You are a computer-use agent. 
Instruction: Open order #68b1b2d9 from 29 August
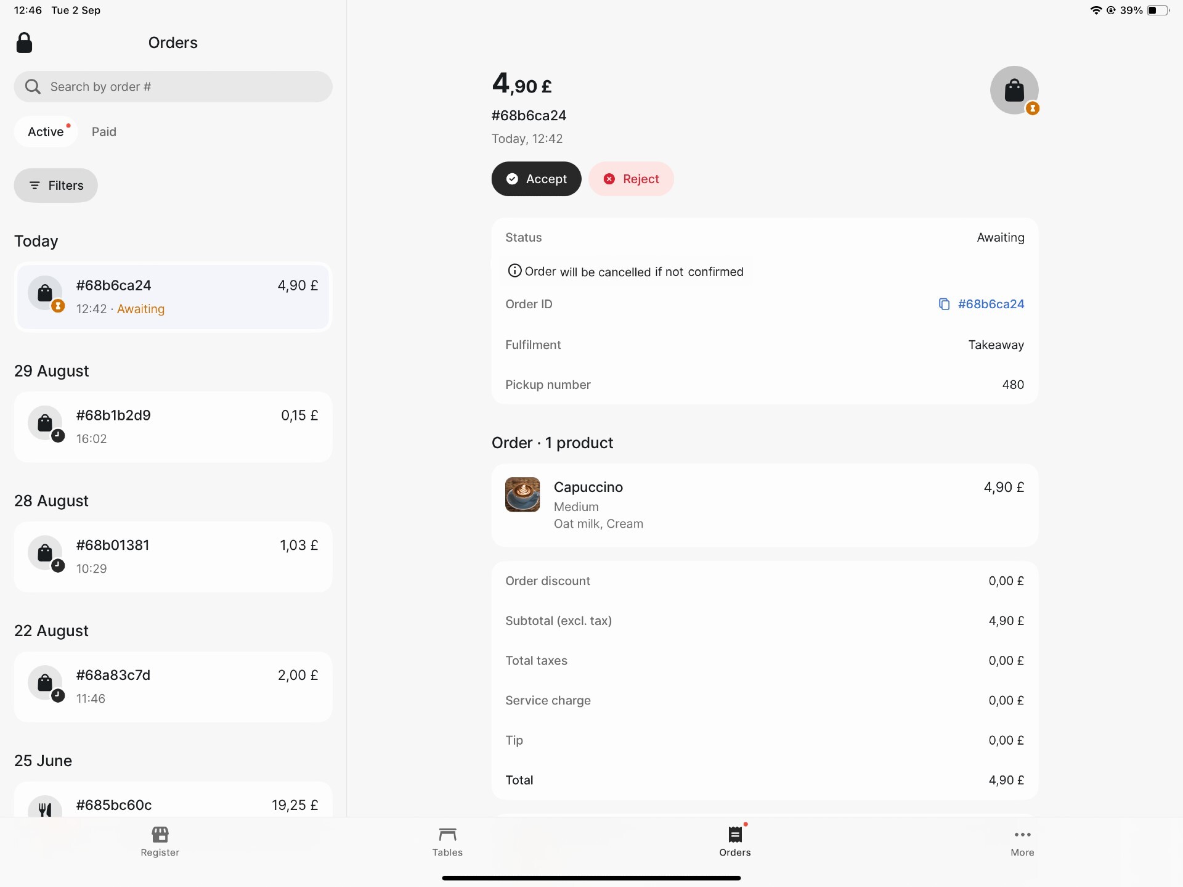[173, 427]
